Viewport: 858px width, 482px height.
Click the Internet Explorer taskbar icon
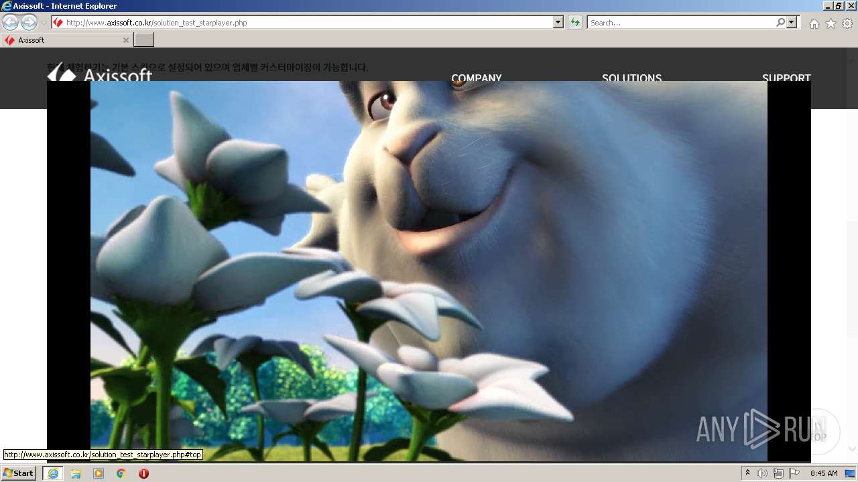pyautogui.click(x=53, y=473)
